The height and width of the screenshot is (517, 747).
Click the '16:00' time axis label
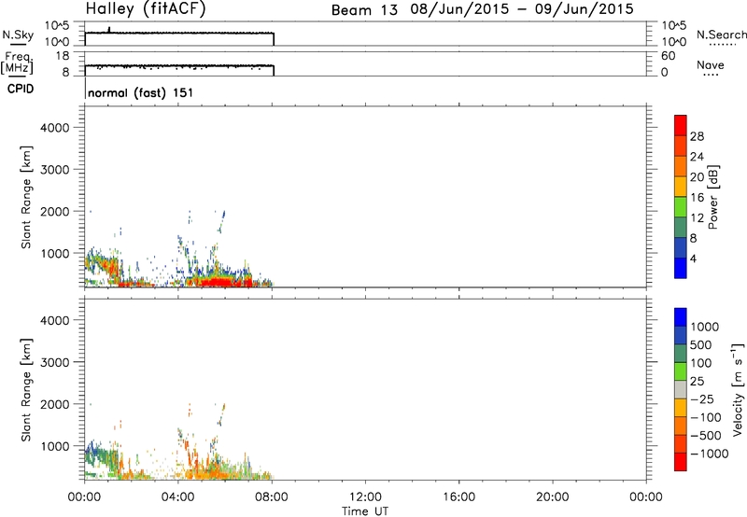click(x=458, y=497)
